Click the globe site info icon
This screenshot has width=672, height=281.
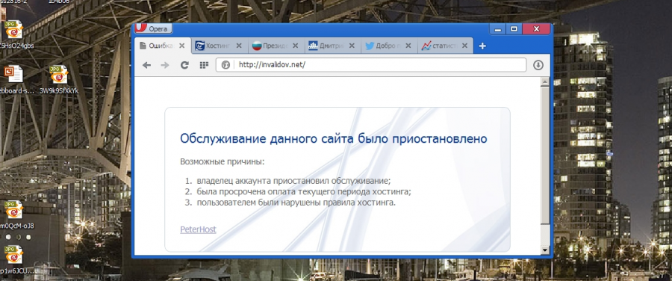pos(225,65)
